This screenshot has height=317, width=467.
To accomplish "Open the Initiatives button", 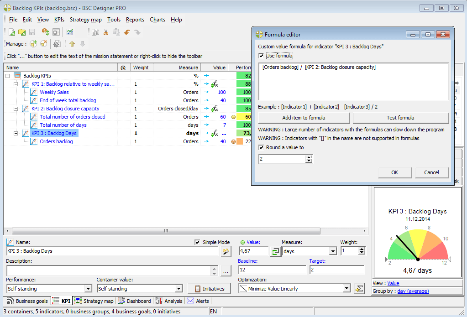I will click(x=209, y=289).
